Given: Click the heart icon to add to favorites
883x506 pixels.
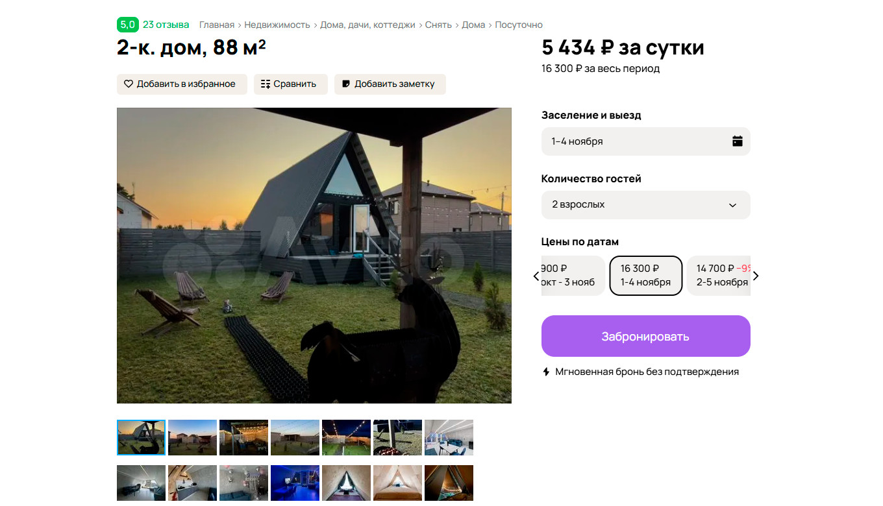Looking at the screenshot, I should tap(129, 84).
